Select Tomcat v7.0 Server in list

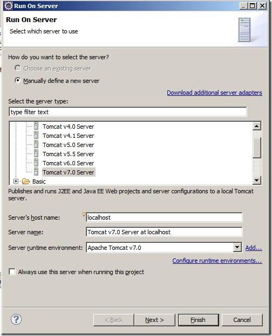(x=69, y=172)
